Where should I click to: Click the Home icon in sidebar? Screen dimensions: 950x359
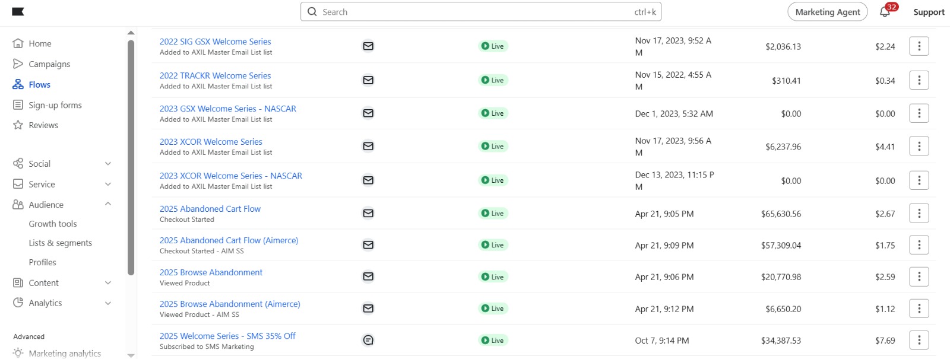click(18, 43)
